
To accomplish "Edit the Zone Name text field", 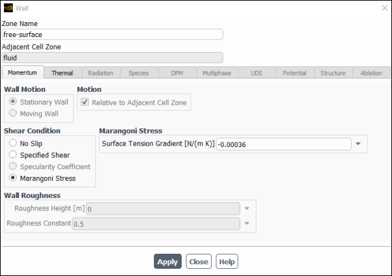I will 112,34.
